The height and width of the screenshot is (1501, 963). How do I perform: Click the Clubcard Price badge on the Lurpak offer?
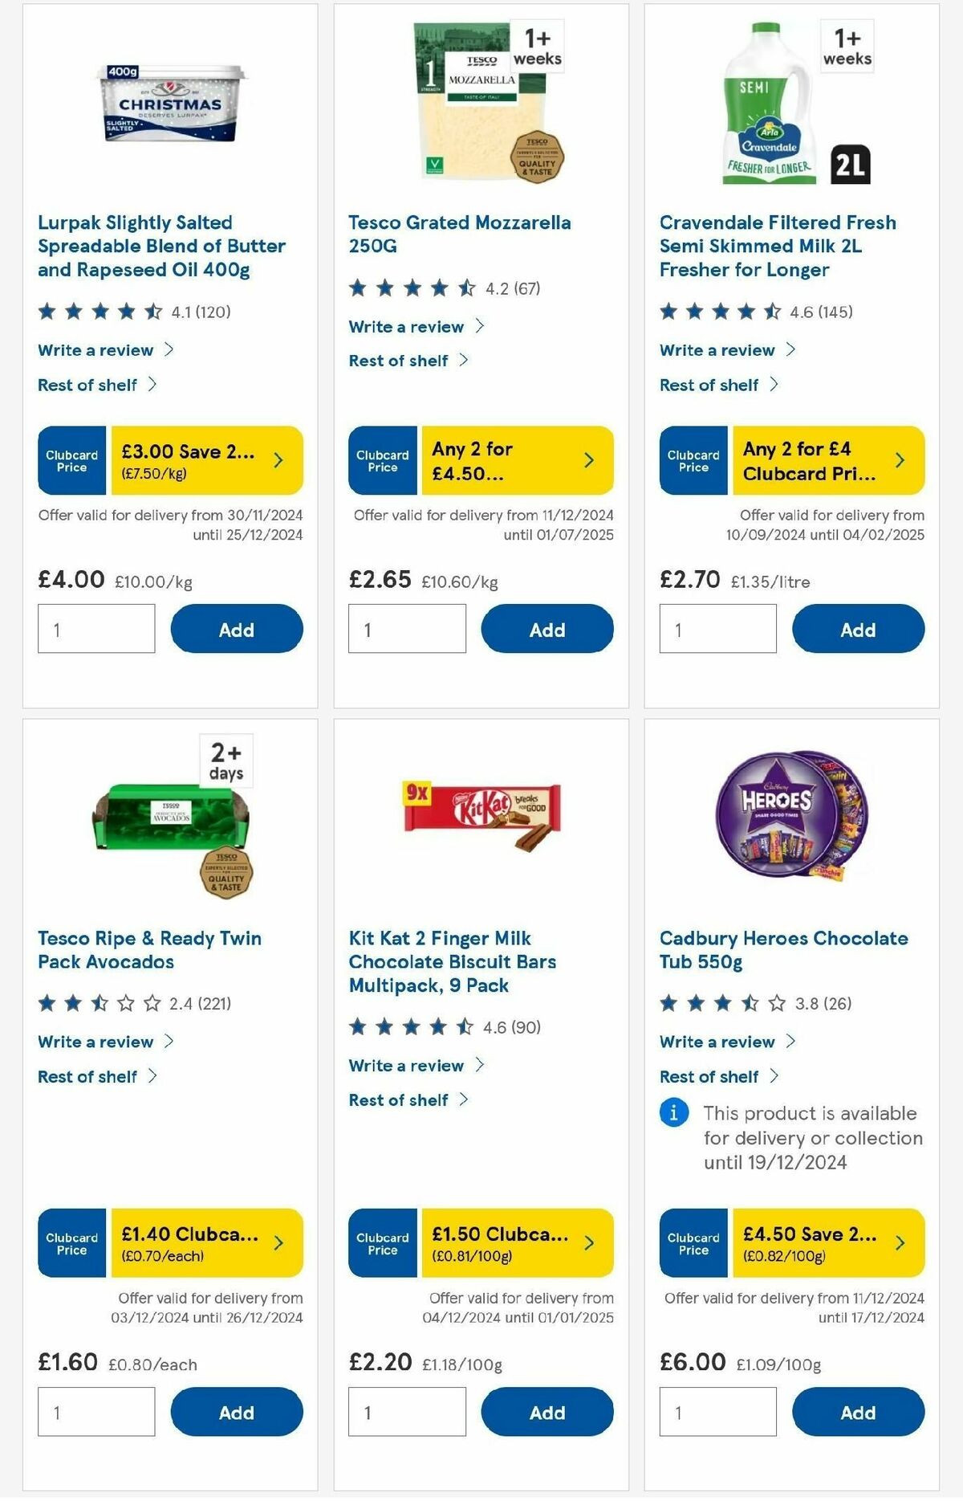point(71,460)
